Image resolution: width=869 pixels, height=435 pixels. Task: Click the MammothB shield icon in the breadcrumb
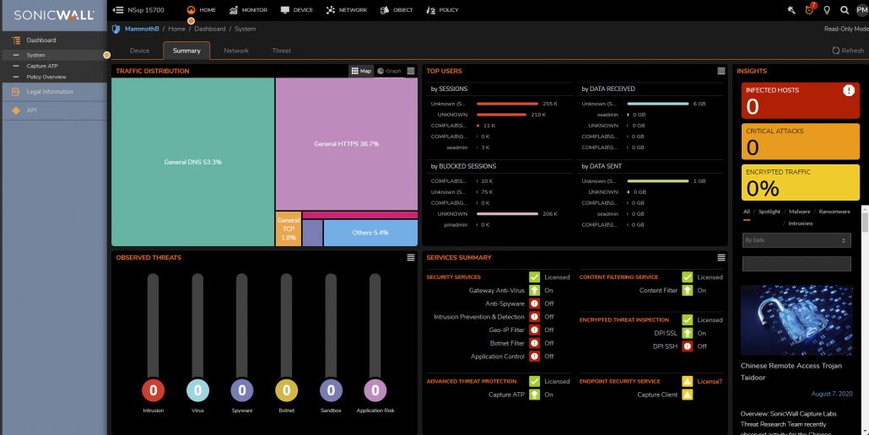(116, 29)
